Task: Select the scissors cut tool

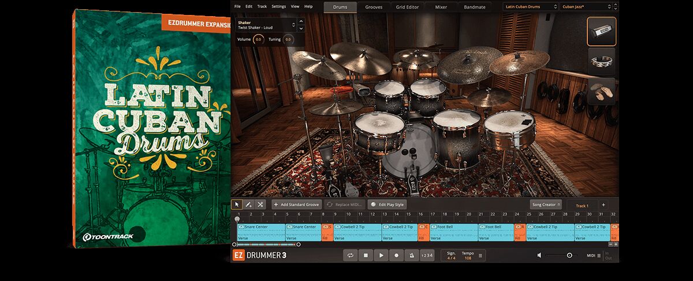Action: 260,204
